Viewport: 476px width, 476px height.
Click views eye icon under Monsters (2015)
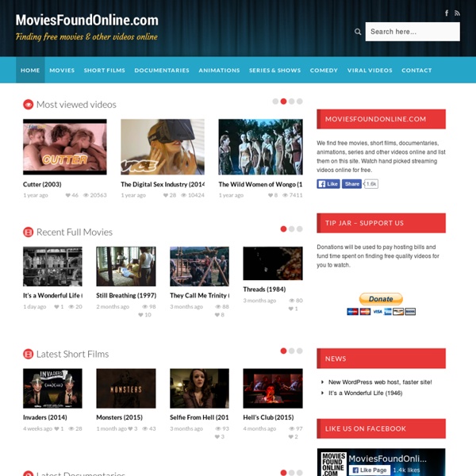click(145, 428)
